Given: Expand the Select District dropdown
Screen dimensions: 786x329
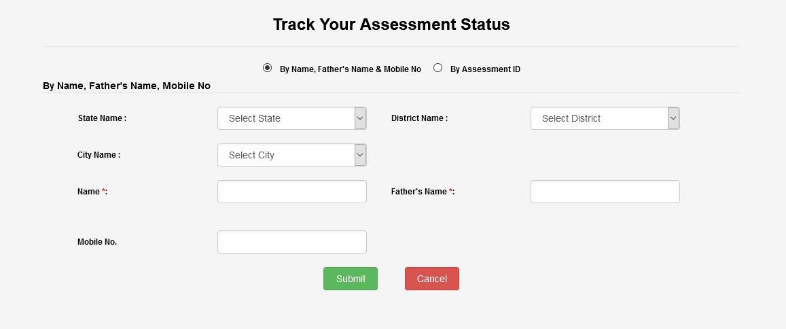Looking at the screenshot, I should tap(599, 118).
